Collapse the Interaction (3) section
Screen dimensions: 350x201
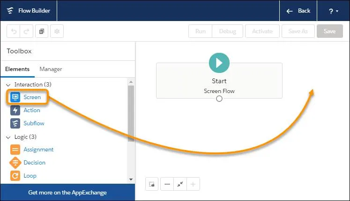8,85
